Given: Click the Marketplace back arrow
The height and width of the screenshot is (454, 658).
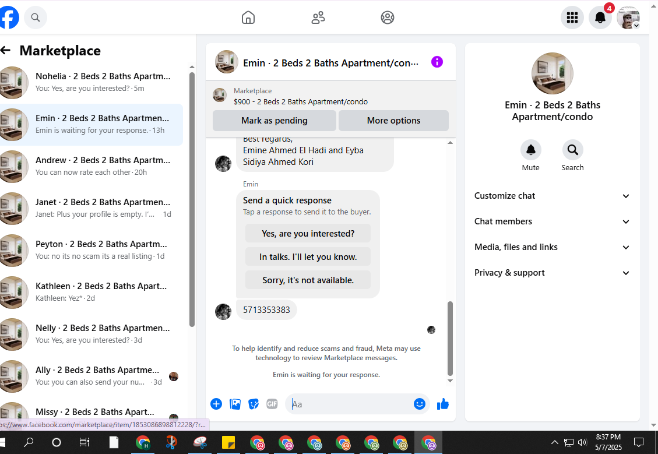Looking at the screenshot, I should pos(5,50).
